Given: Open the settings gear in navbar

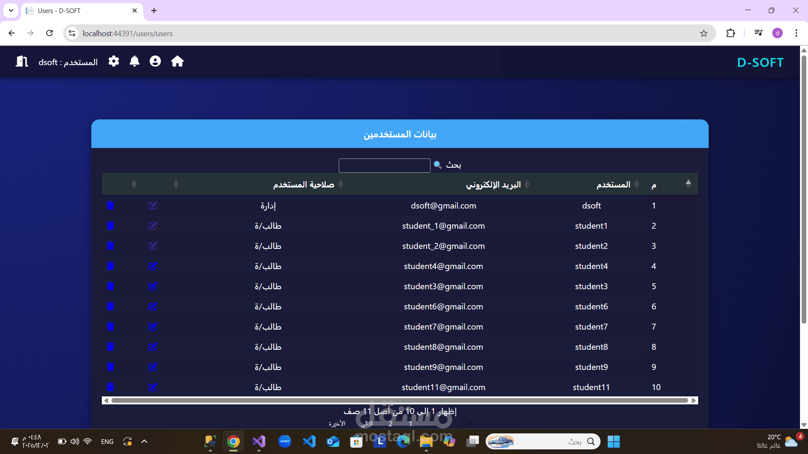Looking at the screenshot, I should 114,61.
